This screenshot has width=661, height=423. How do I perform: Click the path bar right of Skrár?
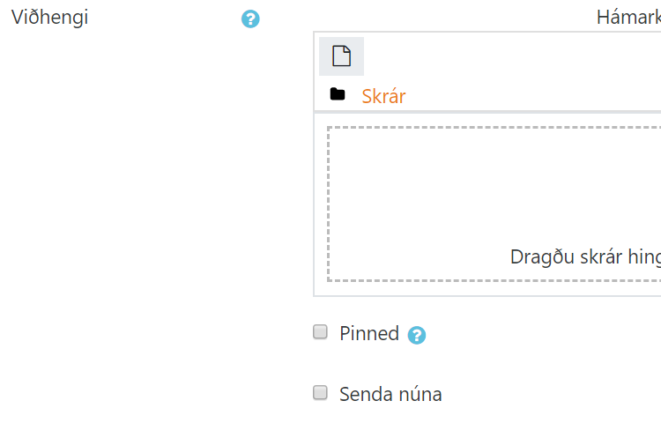(x=529, y=96)
